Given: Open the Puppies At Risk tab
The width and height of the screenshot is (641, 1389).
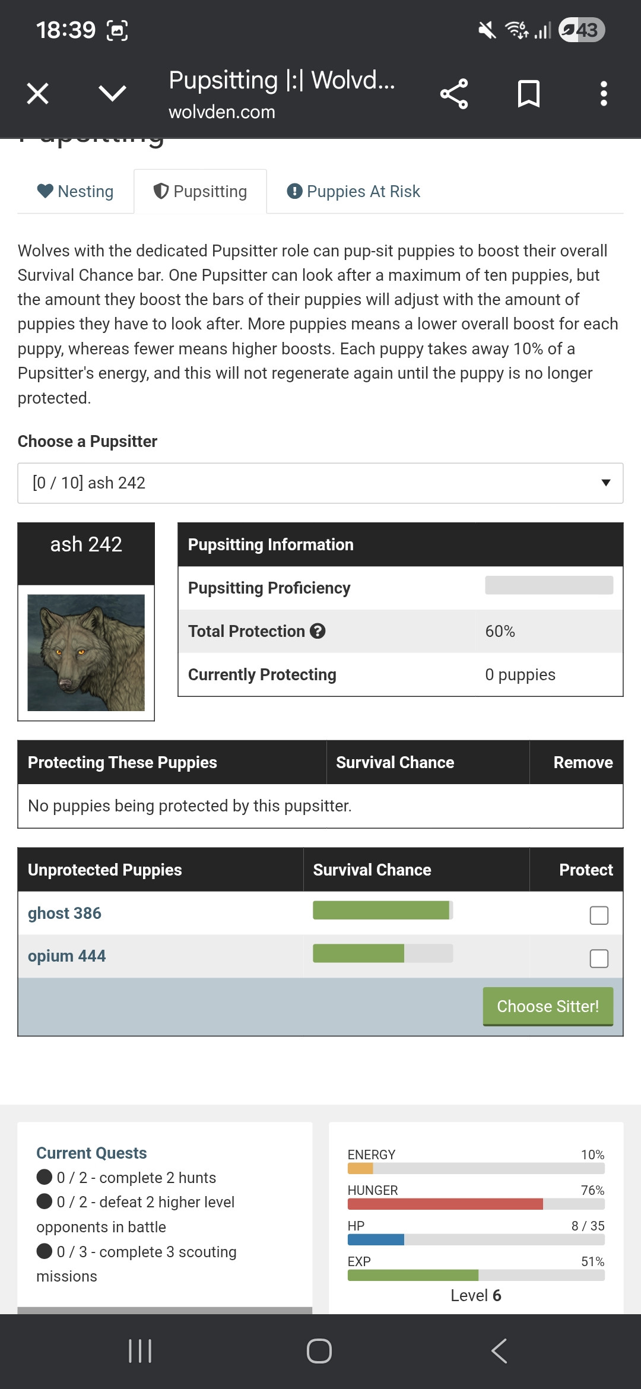Looking at the screenshot, I should (354, 192).
